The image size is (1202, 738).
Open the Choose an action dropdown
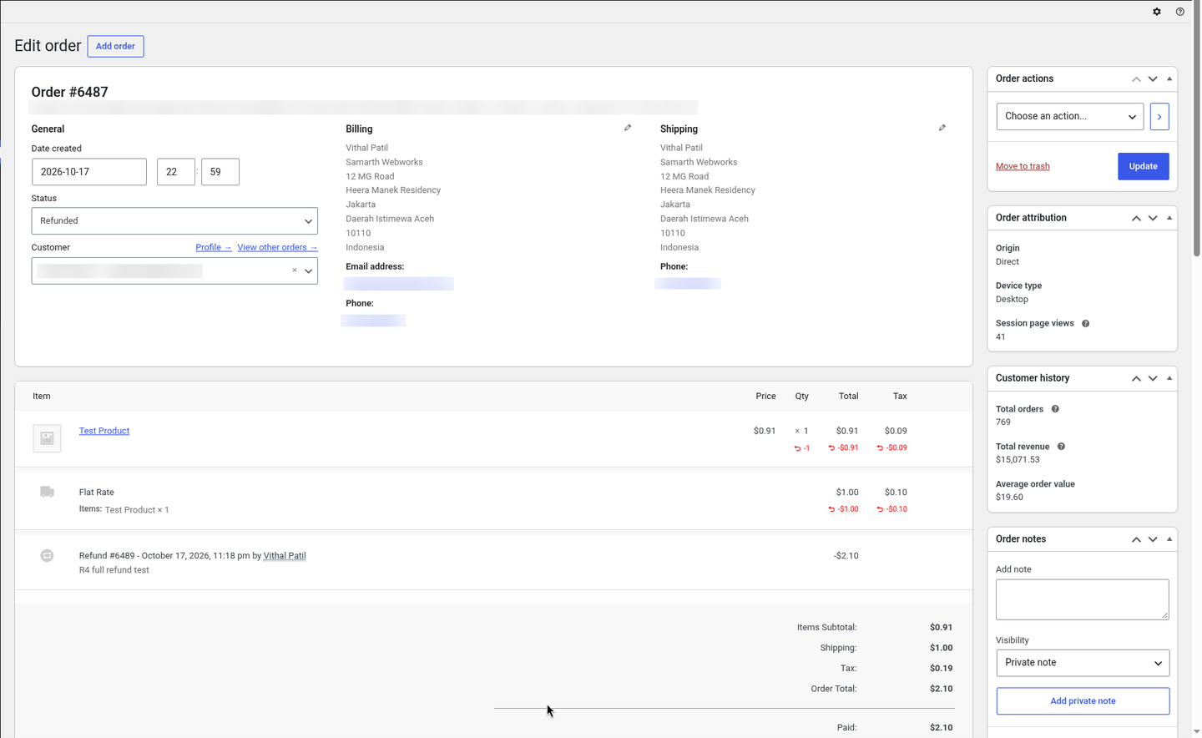(1069, 117)
